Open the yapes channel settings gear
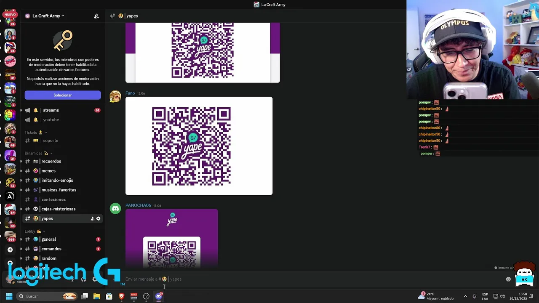 pos(98,219)
